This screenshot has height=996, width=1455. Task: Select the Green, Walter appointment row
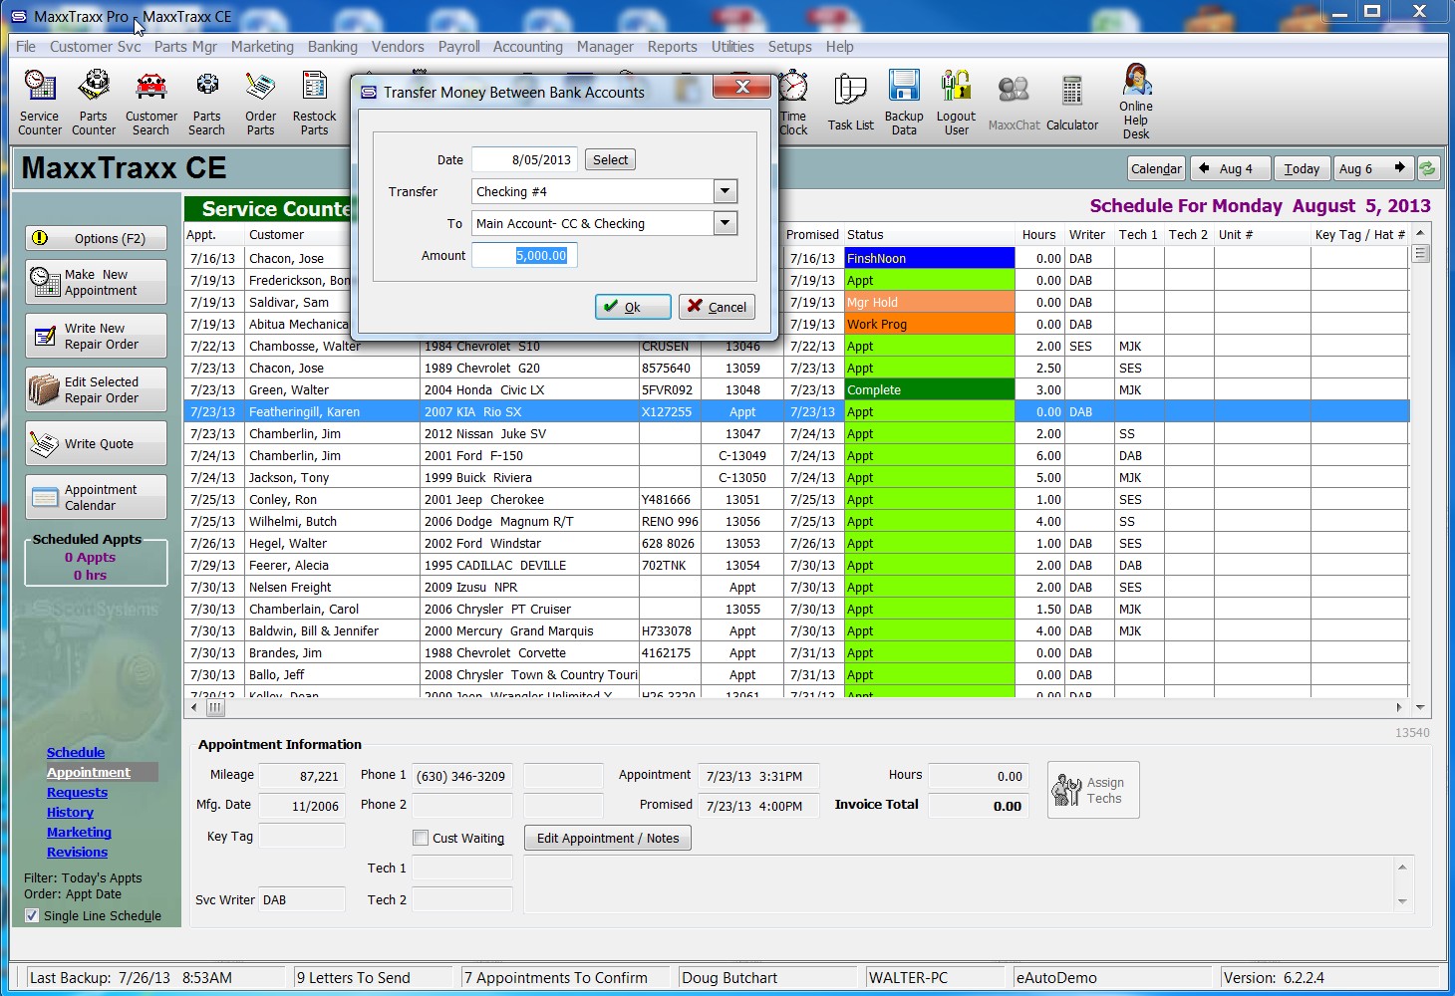point(796,389)
